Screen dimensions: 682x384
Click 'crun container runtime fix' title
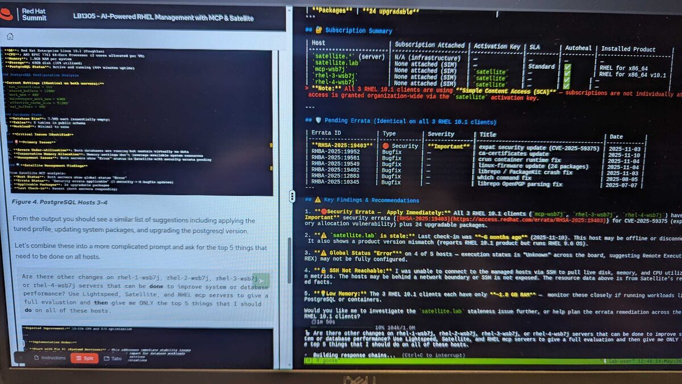[519, 160]
